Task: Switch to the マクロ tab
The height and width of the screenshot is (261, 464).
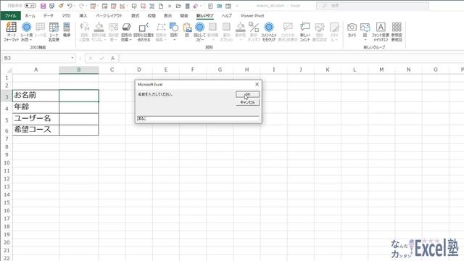Action: coord(66,16)
